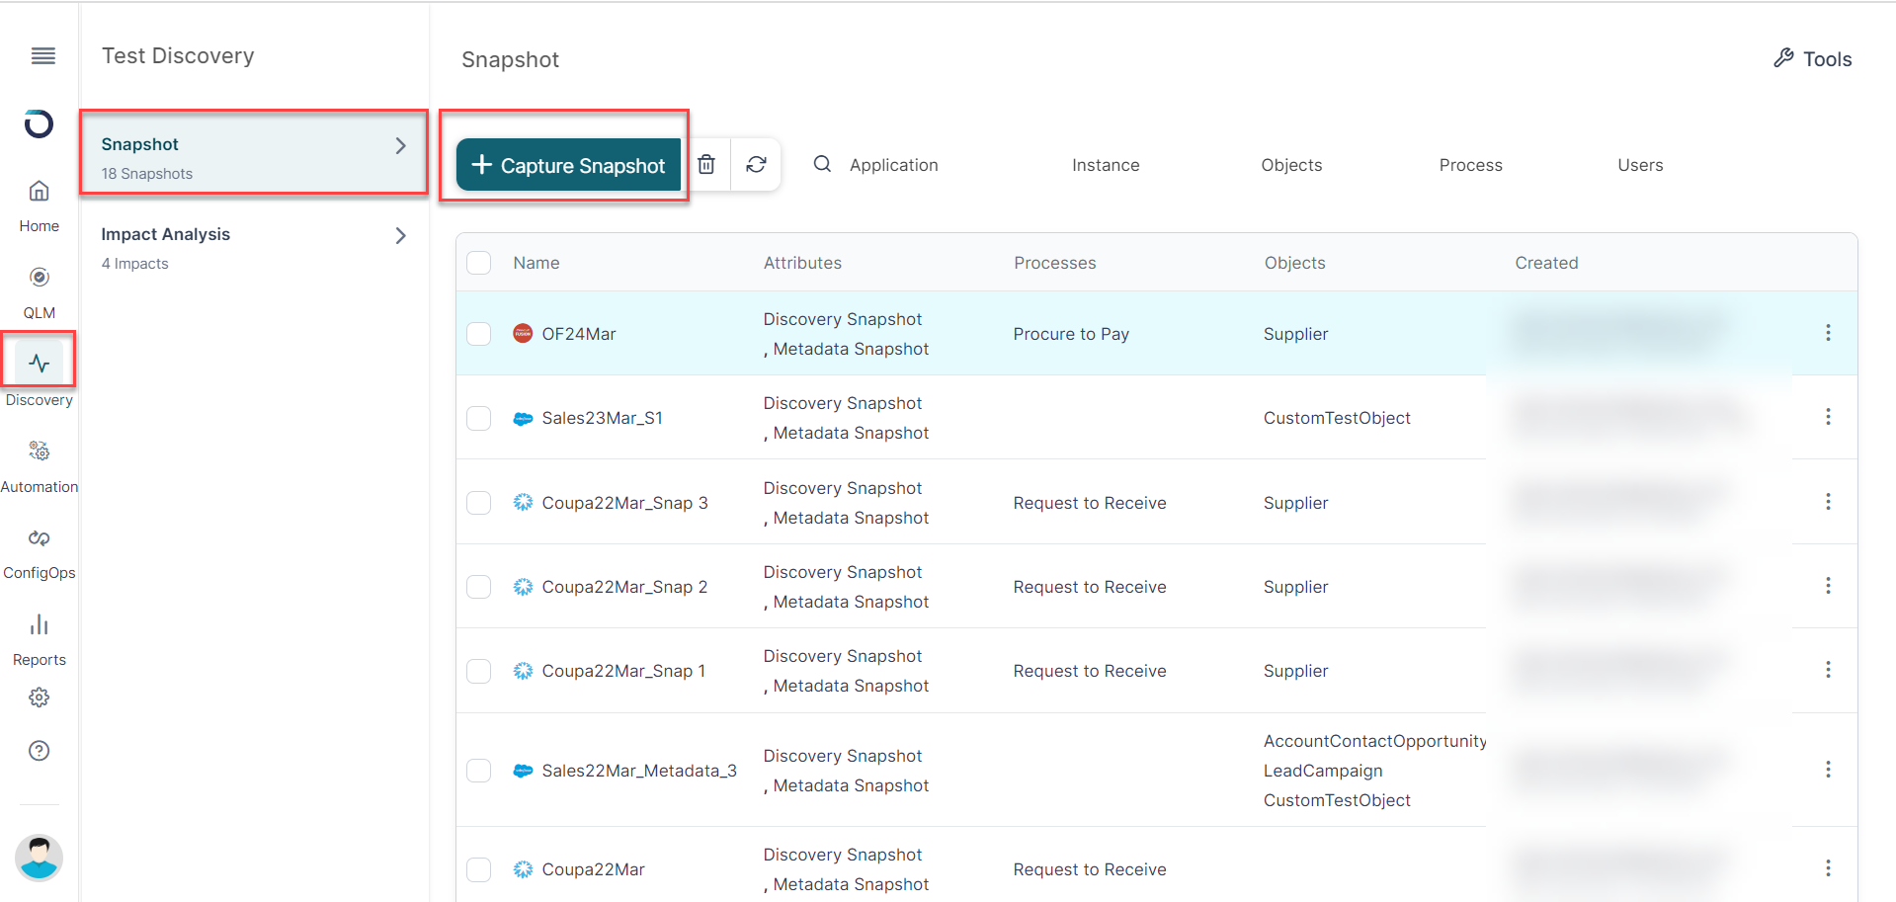The image size is (1896, 902).
Task: Open the Users filter
Action: [1640, 165]
